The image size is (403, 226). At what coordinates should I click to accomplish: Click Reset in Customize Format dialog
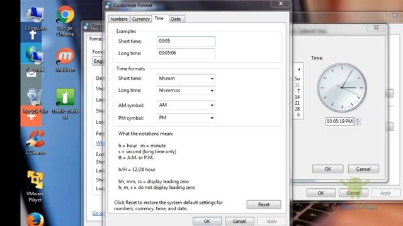click(264, 205)
